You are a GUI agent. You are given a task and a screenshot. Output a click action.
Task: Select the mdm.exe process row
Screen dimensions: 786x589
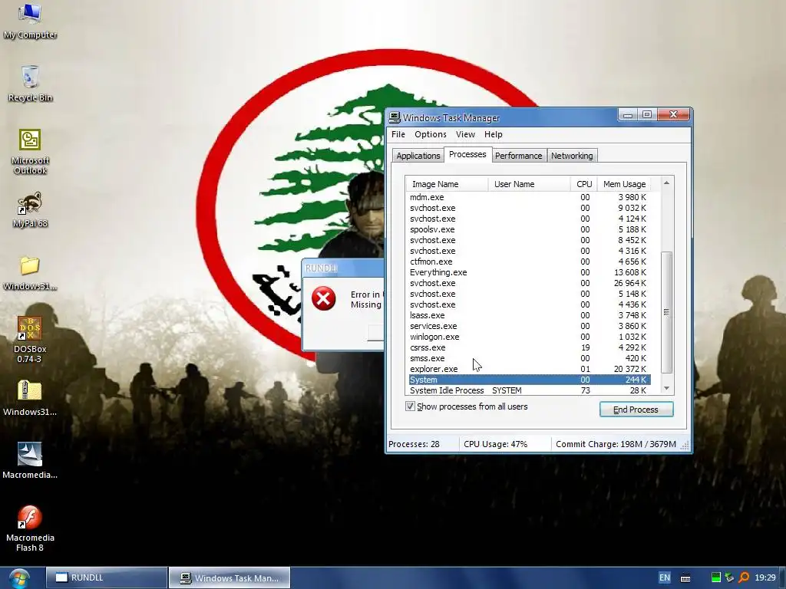point(530,197)
